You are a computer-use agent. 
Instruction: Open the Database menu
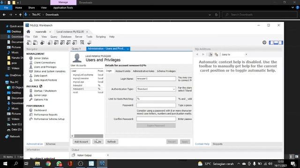(x=66, y=36)
